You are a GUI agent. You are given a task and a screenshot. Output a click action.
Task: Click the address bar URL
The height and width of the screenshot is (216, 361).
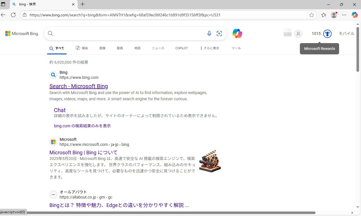125,15
